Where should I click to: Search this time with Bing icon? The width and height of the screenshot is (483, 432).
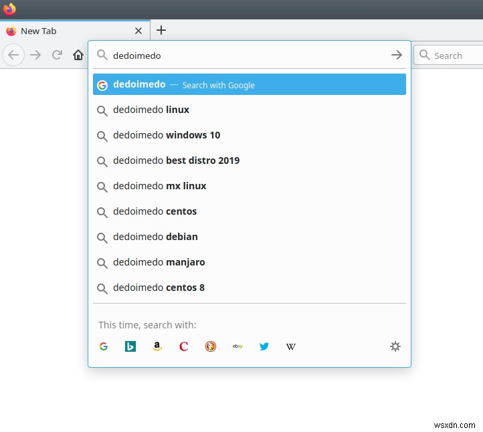130,346
